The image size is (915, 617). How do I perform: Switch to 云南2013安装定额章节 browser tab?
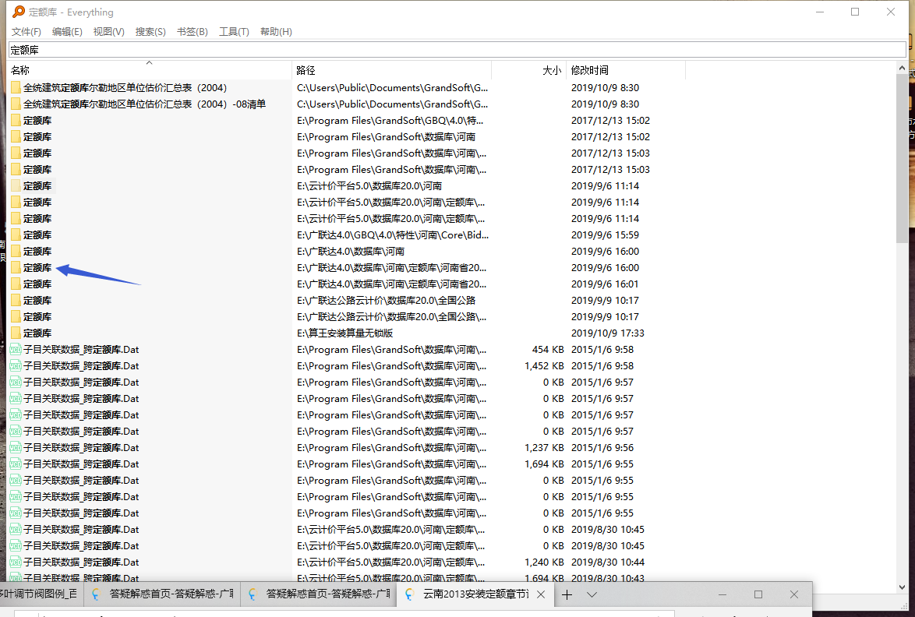coord(475,594)
